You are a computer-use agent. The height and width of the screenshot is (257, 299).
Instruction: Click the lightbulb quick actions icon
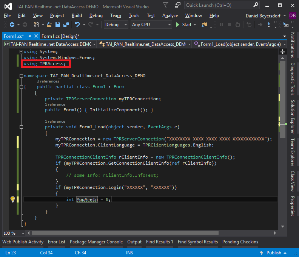click(12, 199)
